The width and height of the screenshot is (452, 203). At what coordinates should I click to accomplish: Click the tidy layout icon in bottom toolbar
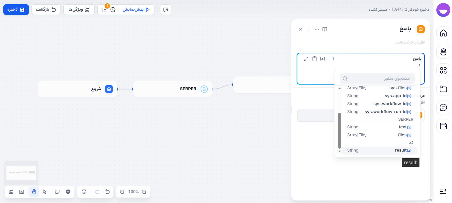(11, 192)
